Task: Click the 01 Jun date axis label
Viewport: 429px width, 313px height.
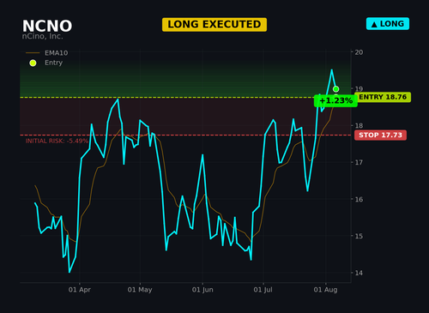Action: coord(202,290)
